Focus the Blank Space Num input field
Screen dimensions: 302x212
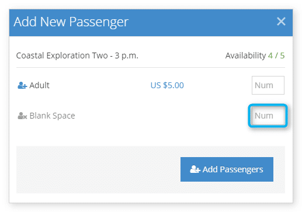click(x=268, y=116)
